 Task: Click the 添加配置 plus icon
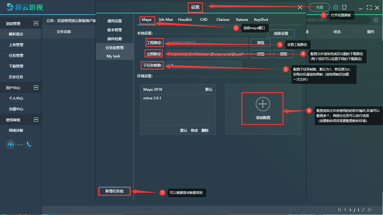[263, 104]
